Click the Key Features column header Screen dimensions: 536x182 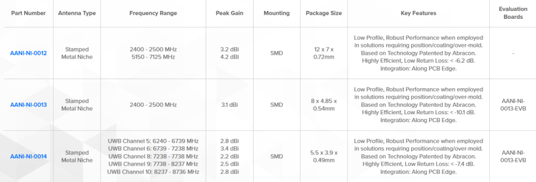pos(418,13)
